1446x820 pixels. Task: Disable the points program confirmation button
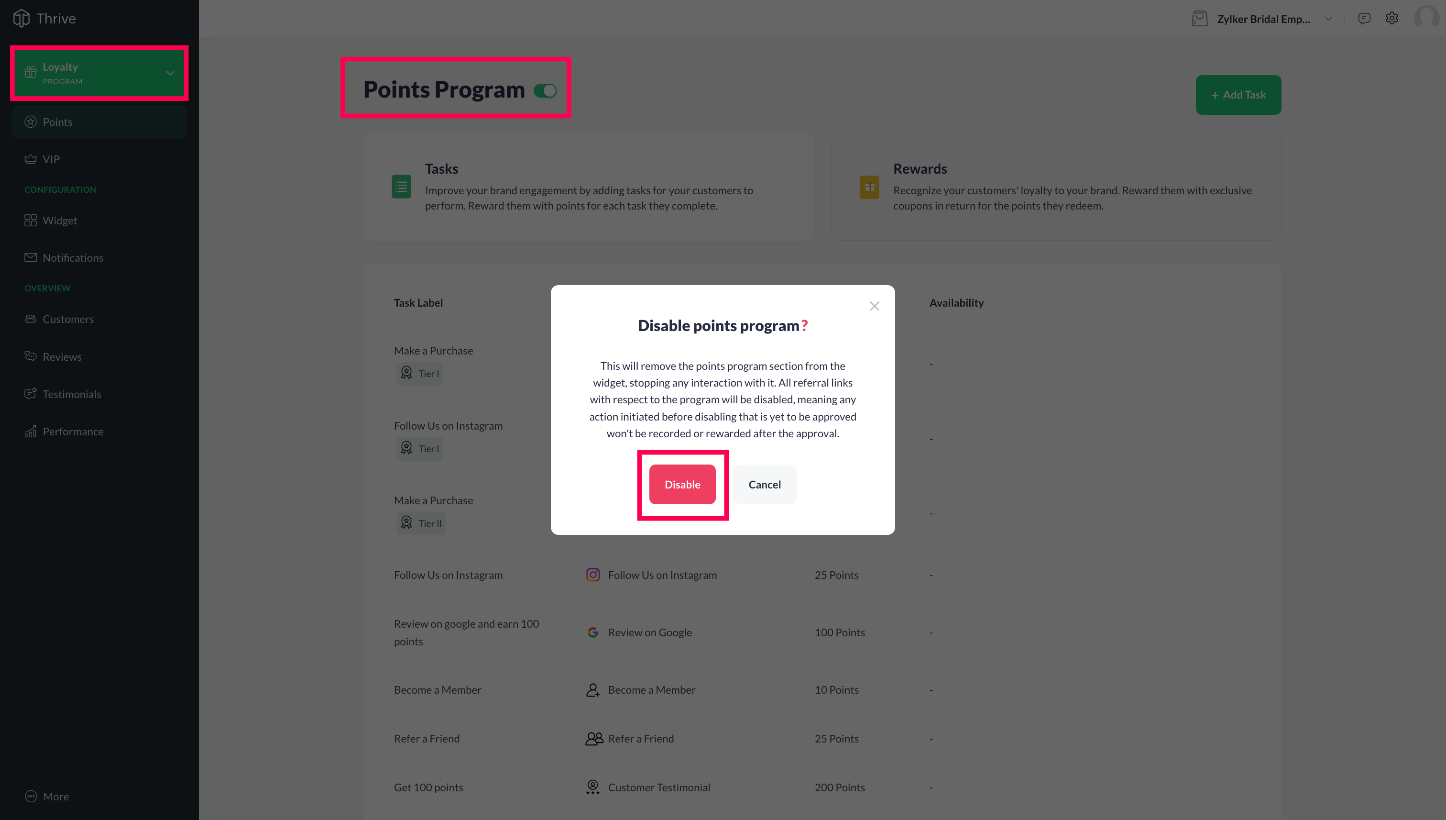click(x=682, y=484)
